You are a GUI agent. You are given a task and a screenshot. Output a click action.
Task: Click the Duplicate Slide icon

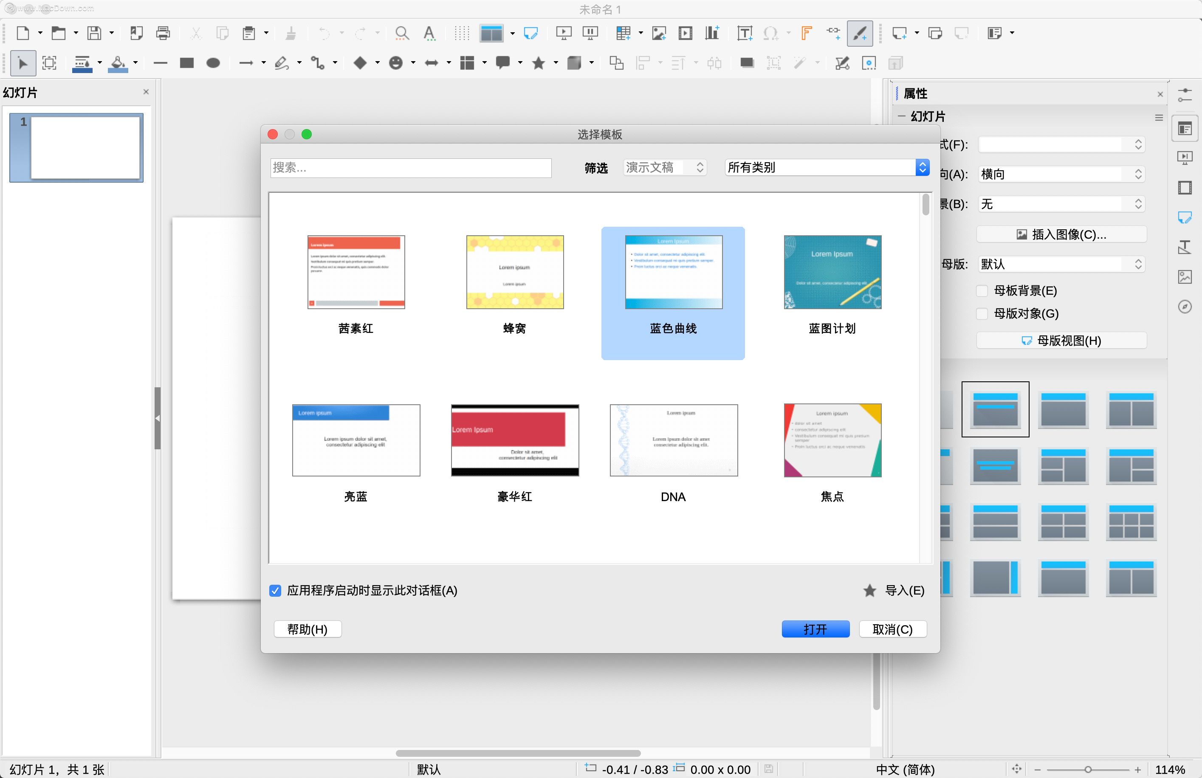[935, 33]
